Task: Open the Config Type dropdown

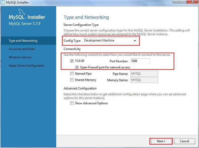Action: [110, 40]
